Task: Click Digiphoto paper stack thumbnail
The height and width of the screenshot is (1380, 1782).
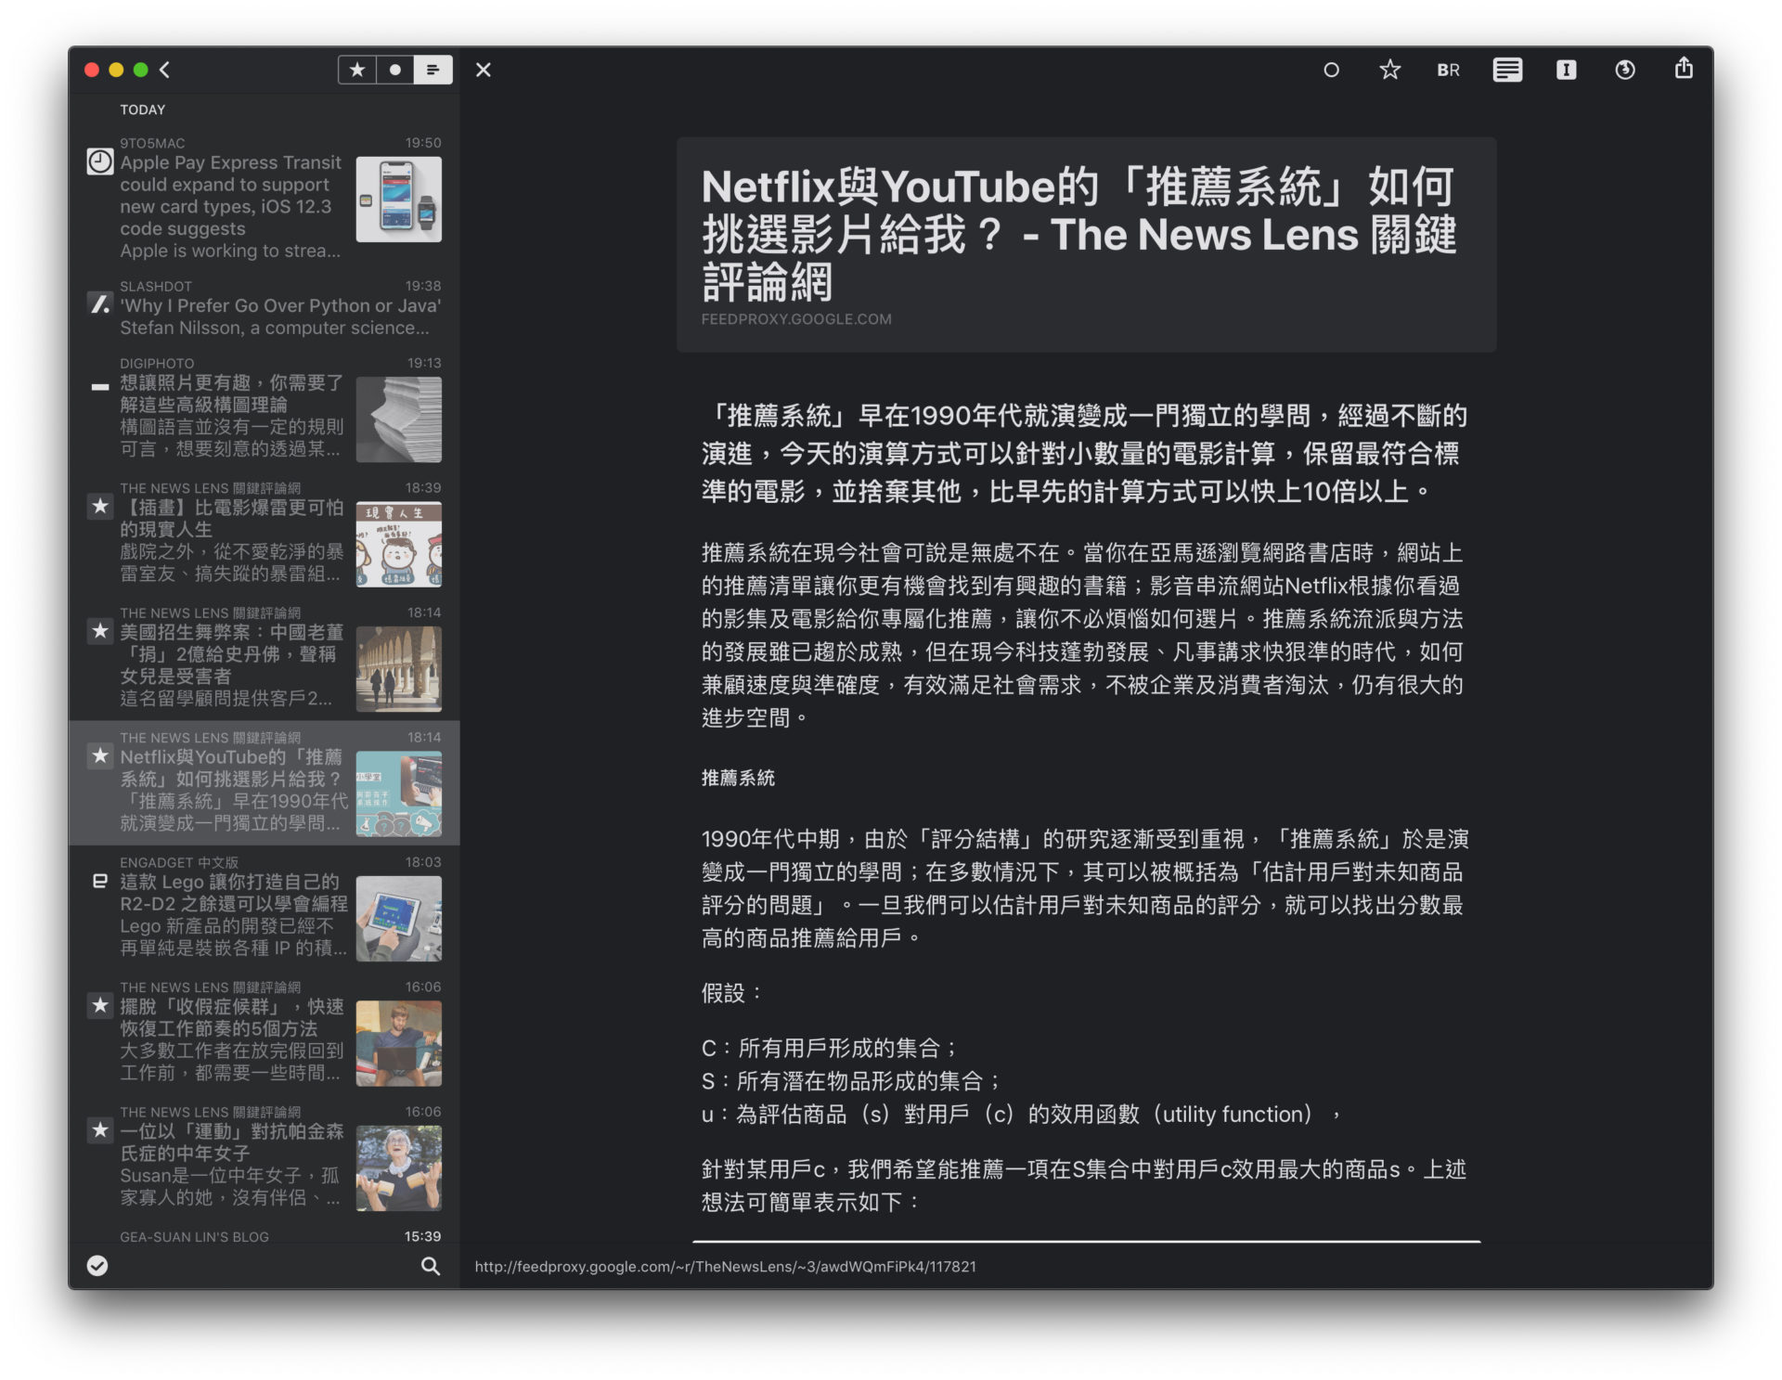Action: (x=399, y=419)
